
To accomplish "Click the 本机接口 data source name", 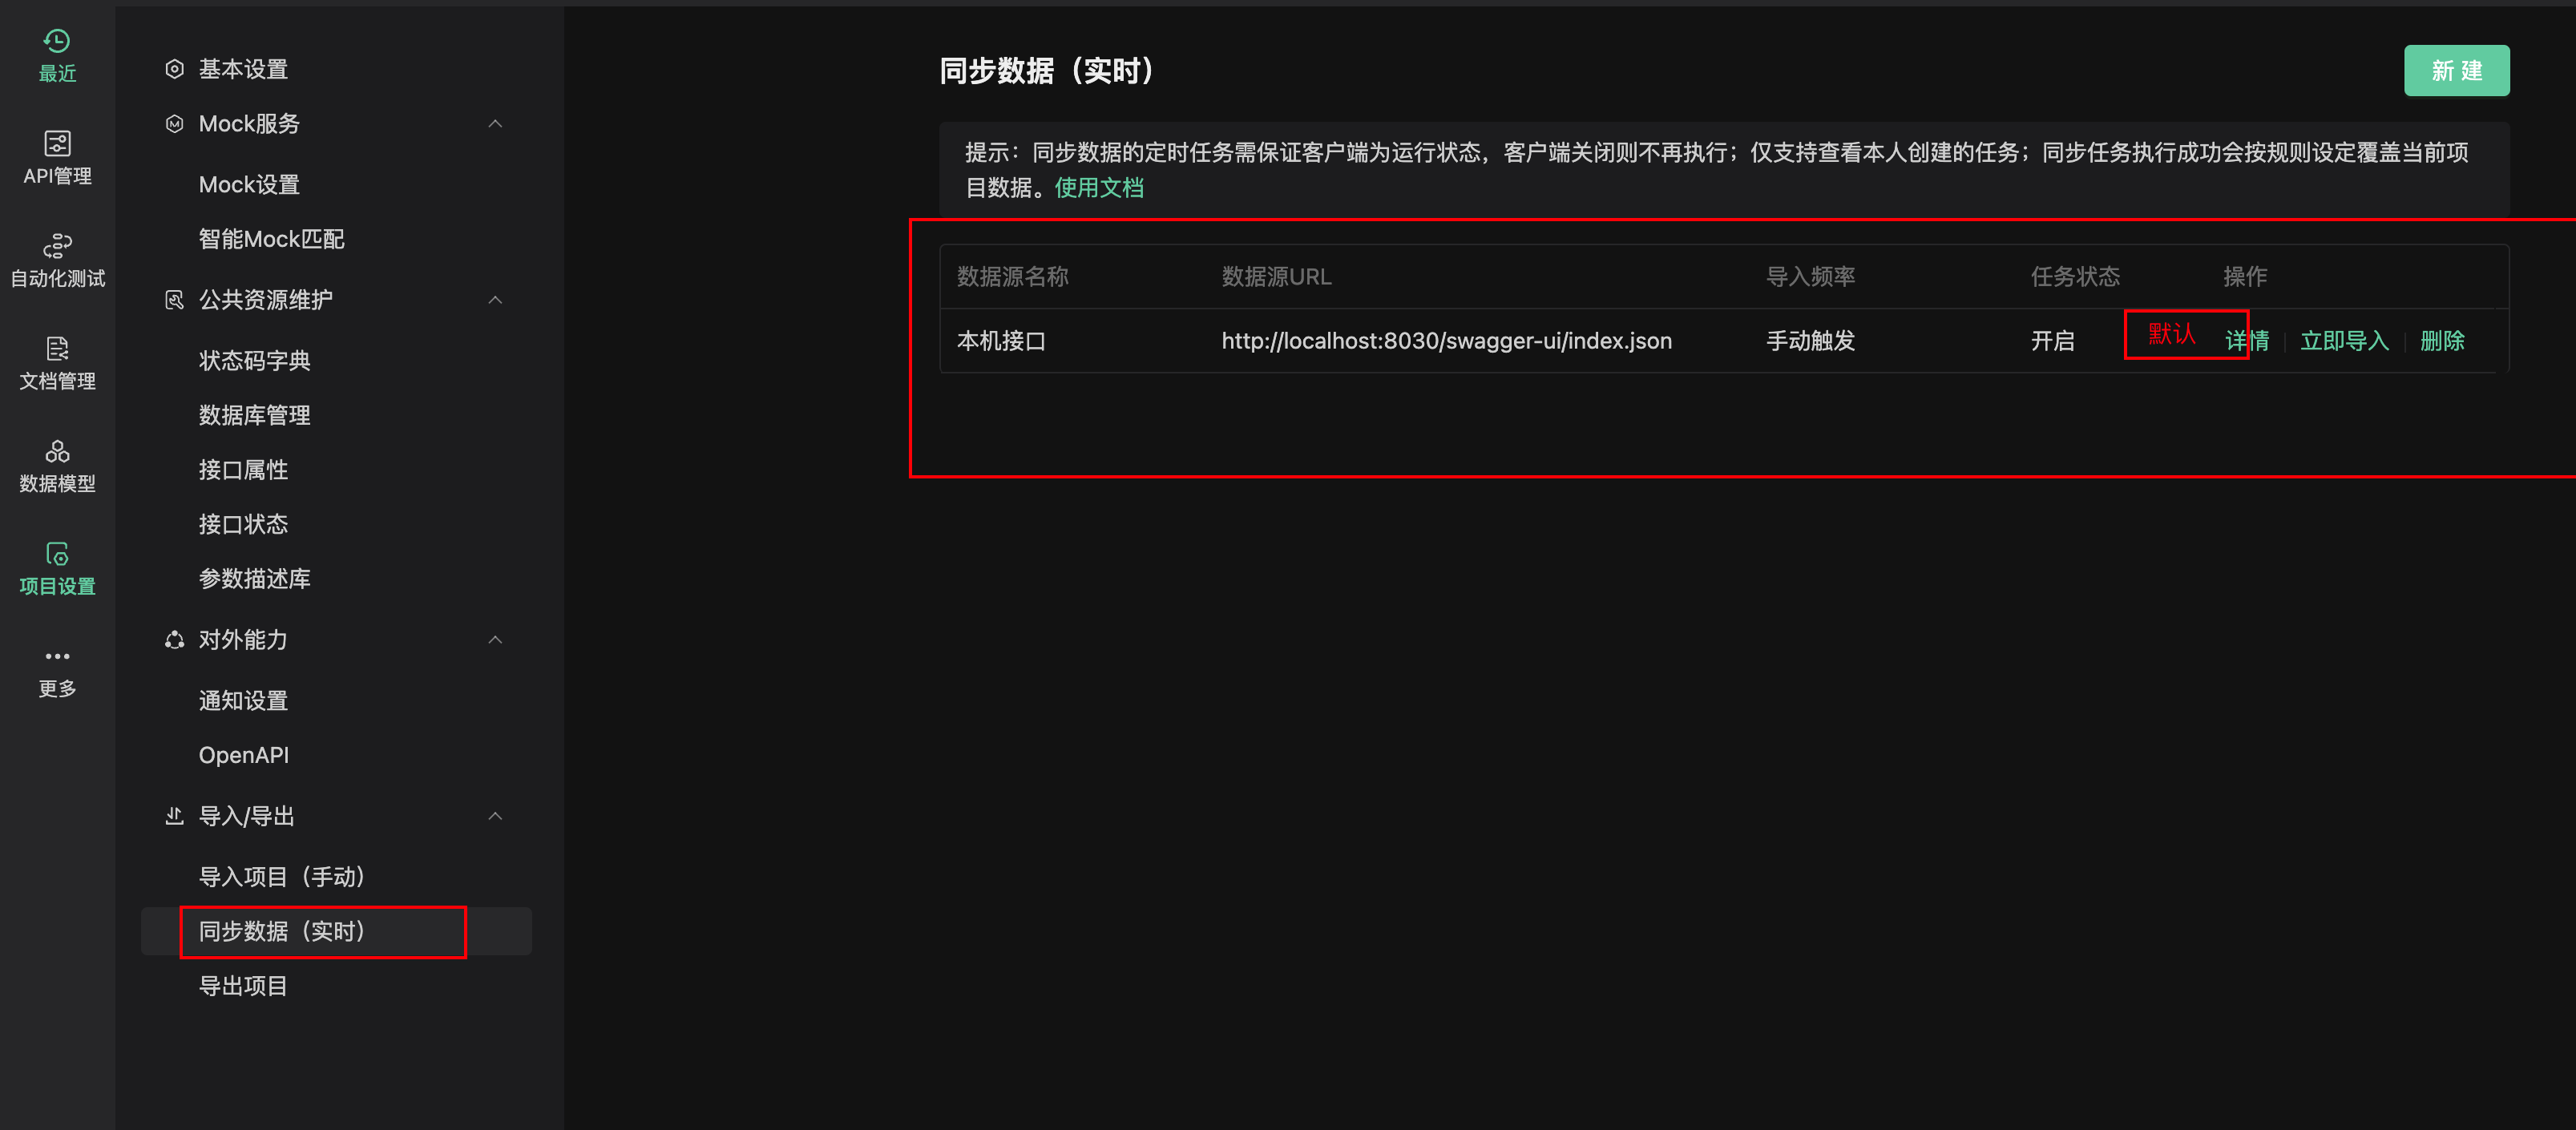I will (1001, 341).
